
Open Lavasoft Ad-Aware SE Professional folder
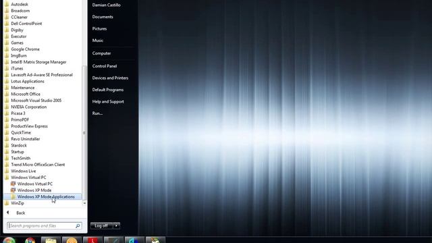click(x=42, y=75)
